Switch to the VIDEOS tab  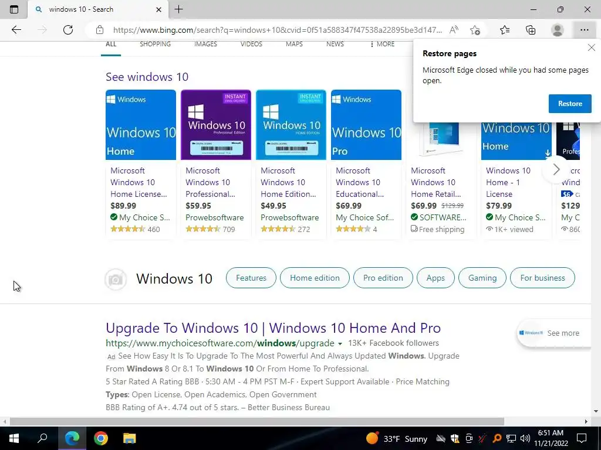[x=251, y=44]
